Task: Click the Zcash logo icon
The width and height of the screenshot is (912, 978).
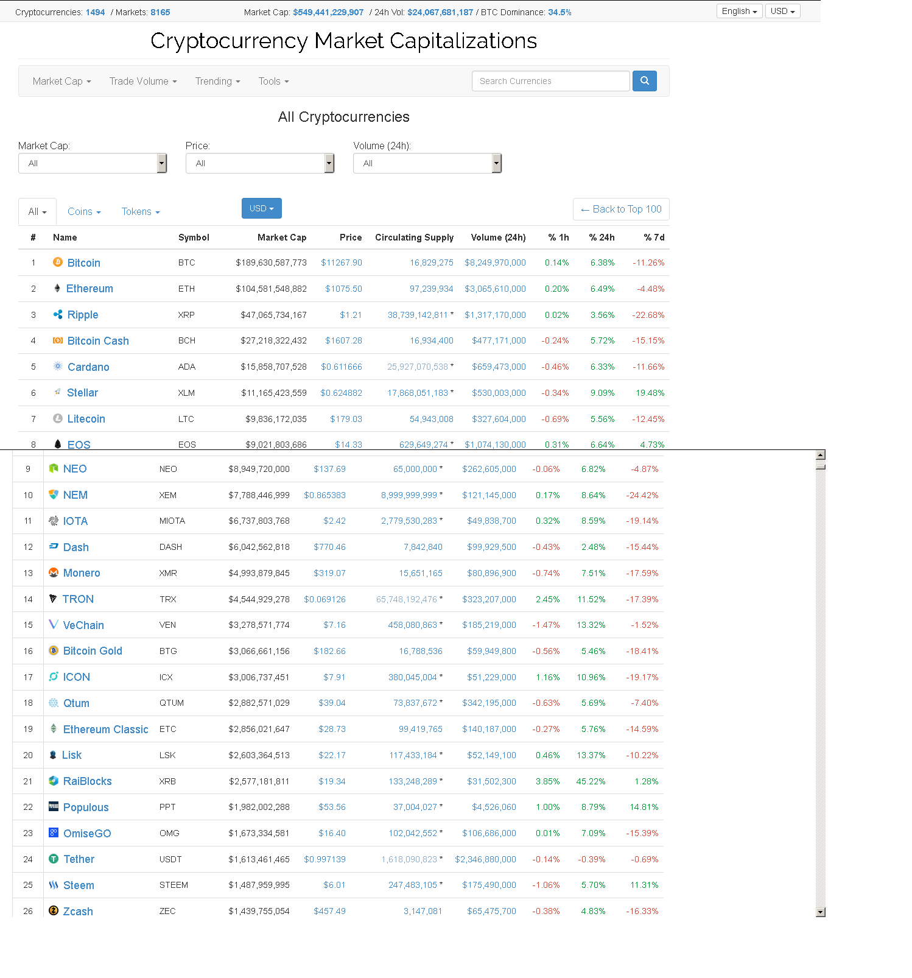Action: click(54, 910)
